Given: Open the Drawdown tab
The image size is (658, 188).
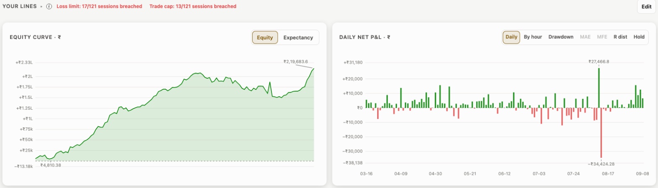Looking at the screenshot, I should [561, 37].
